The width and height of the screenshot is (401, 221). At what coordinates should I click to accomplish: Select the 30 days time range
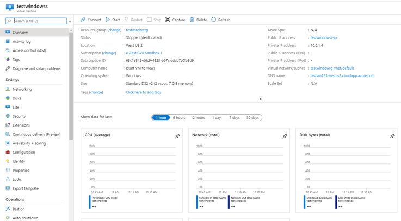(x=252, y=118)
